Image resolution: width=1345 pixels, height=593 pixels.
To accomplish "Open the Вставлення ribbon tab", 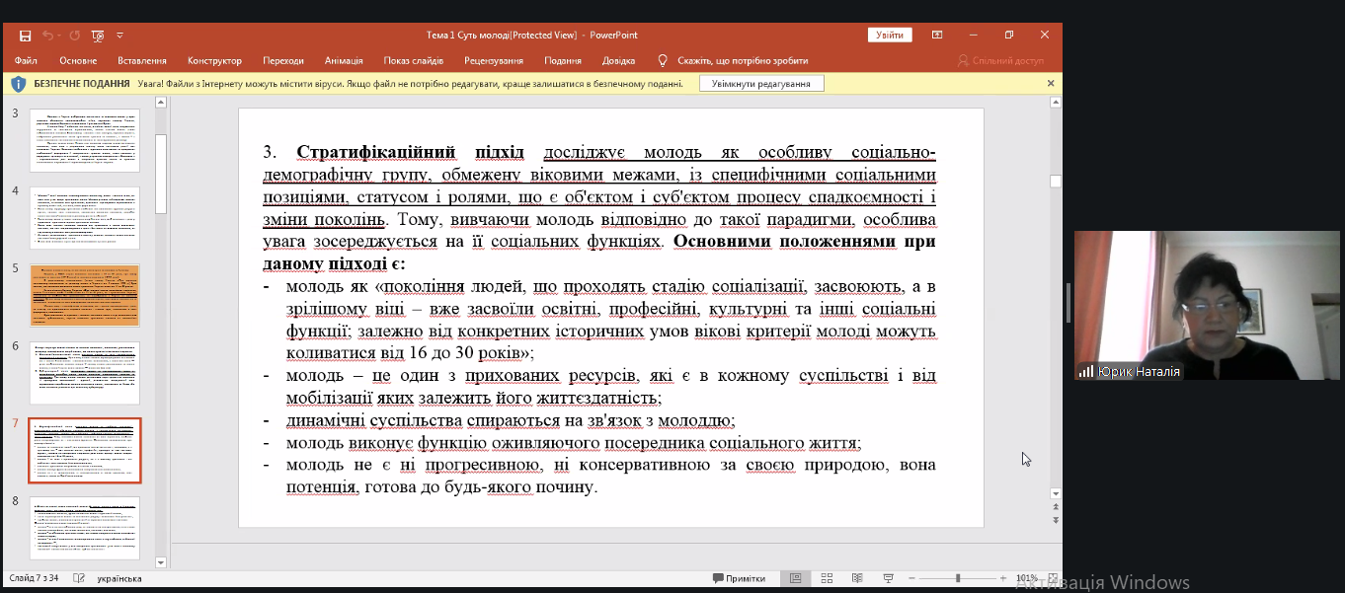I will [x=141, y=60].
